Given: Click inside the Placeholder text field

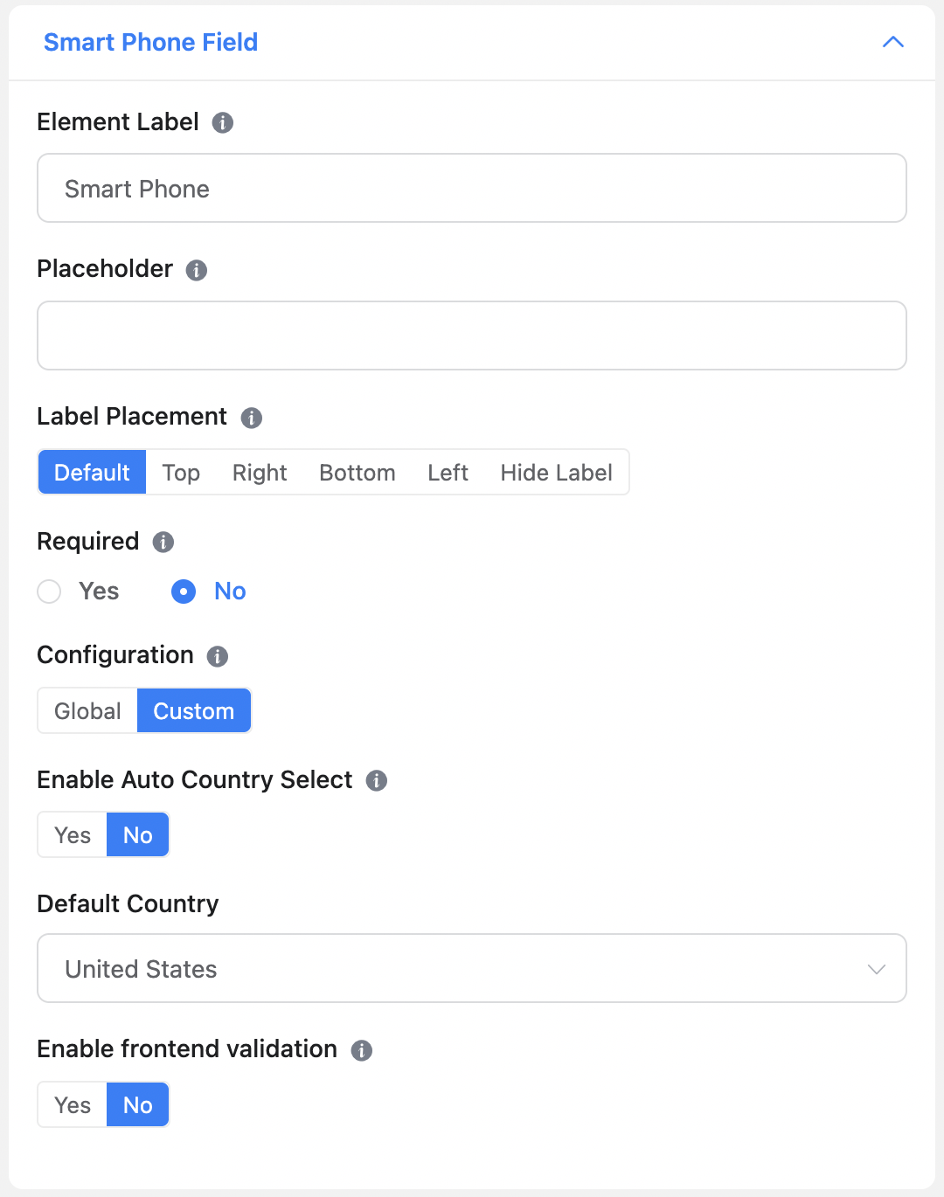Looking at the screenshot, I should [x=471, y=336].
